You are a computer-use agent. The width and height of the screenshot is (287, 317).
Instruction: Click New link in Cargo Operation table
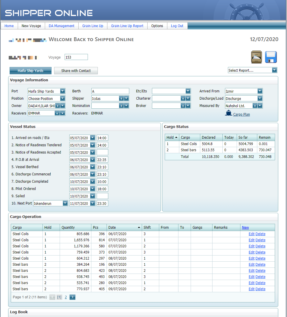[x=245, y=228]
